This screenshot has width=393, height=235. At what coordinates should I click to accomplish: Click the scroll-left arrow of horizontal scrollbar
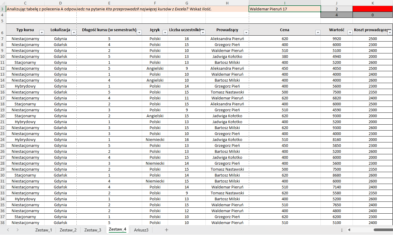point(350,230)
